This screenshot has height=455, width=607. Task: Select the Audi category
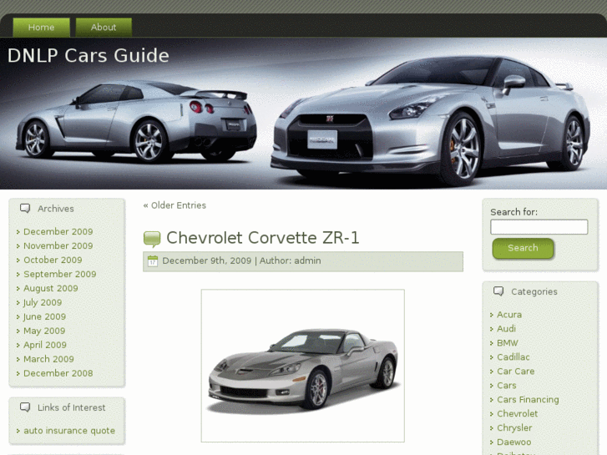506,329
